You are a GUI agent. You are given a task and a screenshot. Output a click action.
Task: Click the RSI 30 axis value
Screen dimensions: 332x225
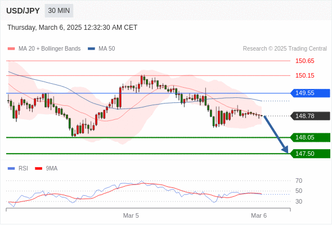[299, 201]
